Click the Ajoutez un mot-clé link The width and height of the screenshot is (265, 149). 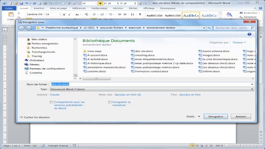tap(128, 95)
